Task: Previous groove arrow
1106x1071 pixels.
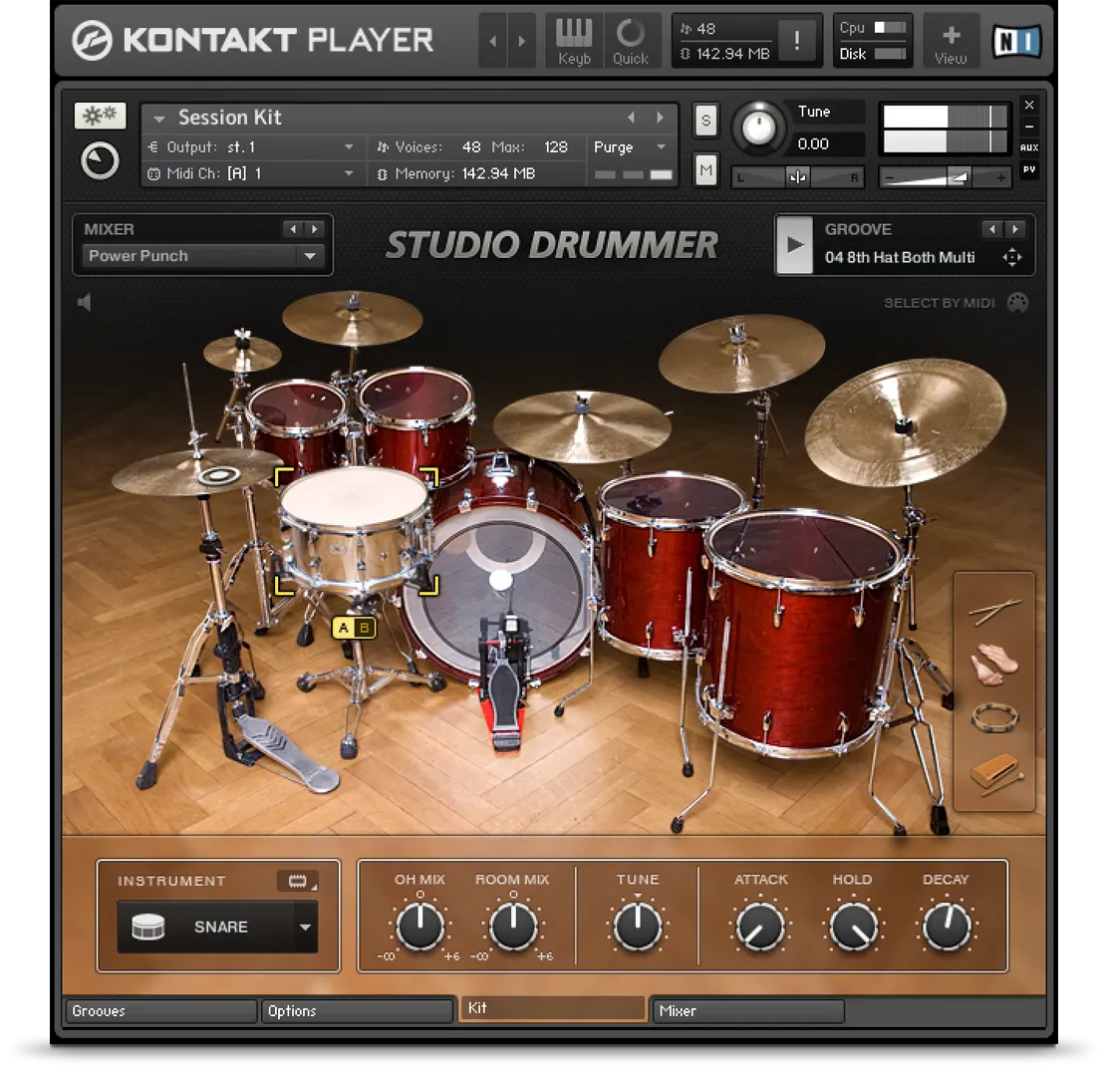Action: point(992,229)
